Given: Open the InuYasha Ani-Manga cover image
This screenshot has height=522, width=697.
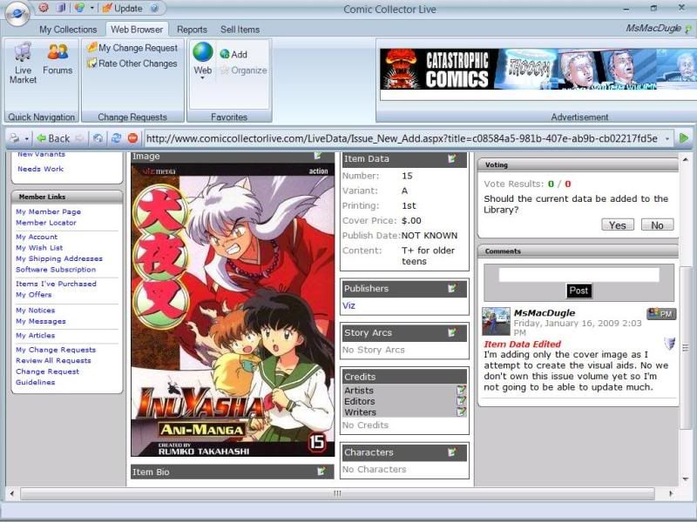Looking at the screenshot, I should point(233,310).
